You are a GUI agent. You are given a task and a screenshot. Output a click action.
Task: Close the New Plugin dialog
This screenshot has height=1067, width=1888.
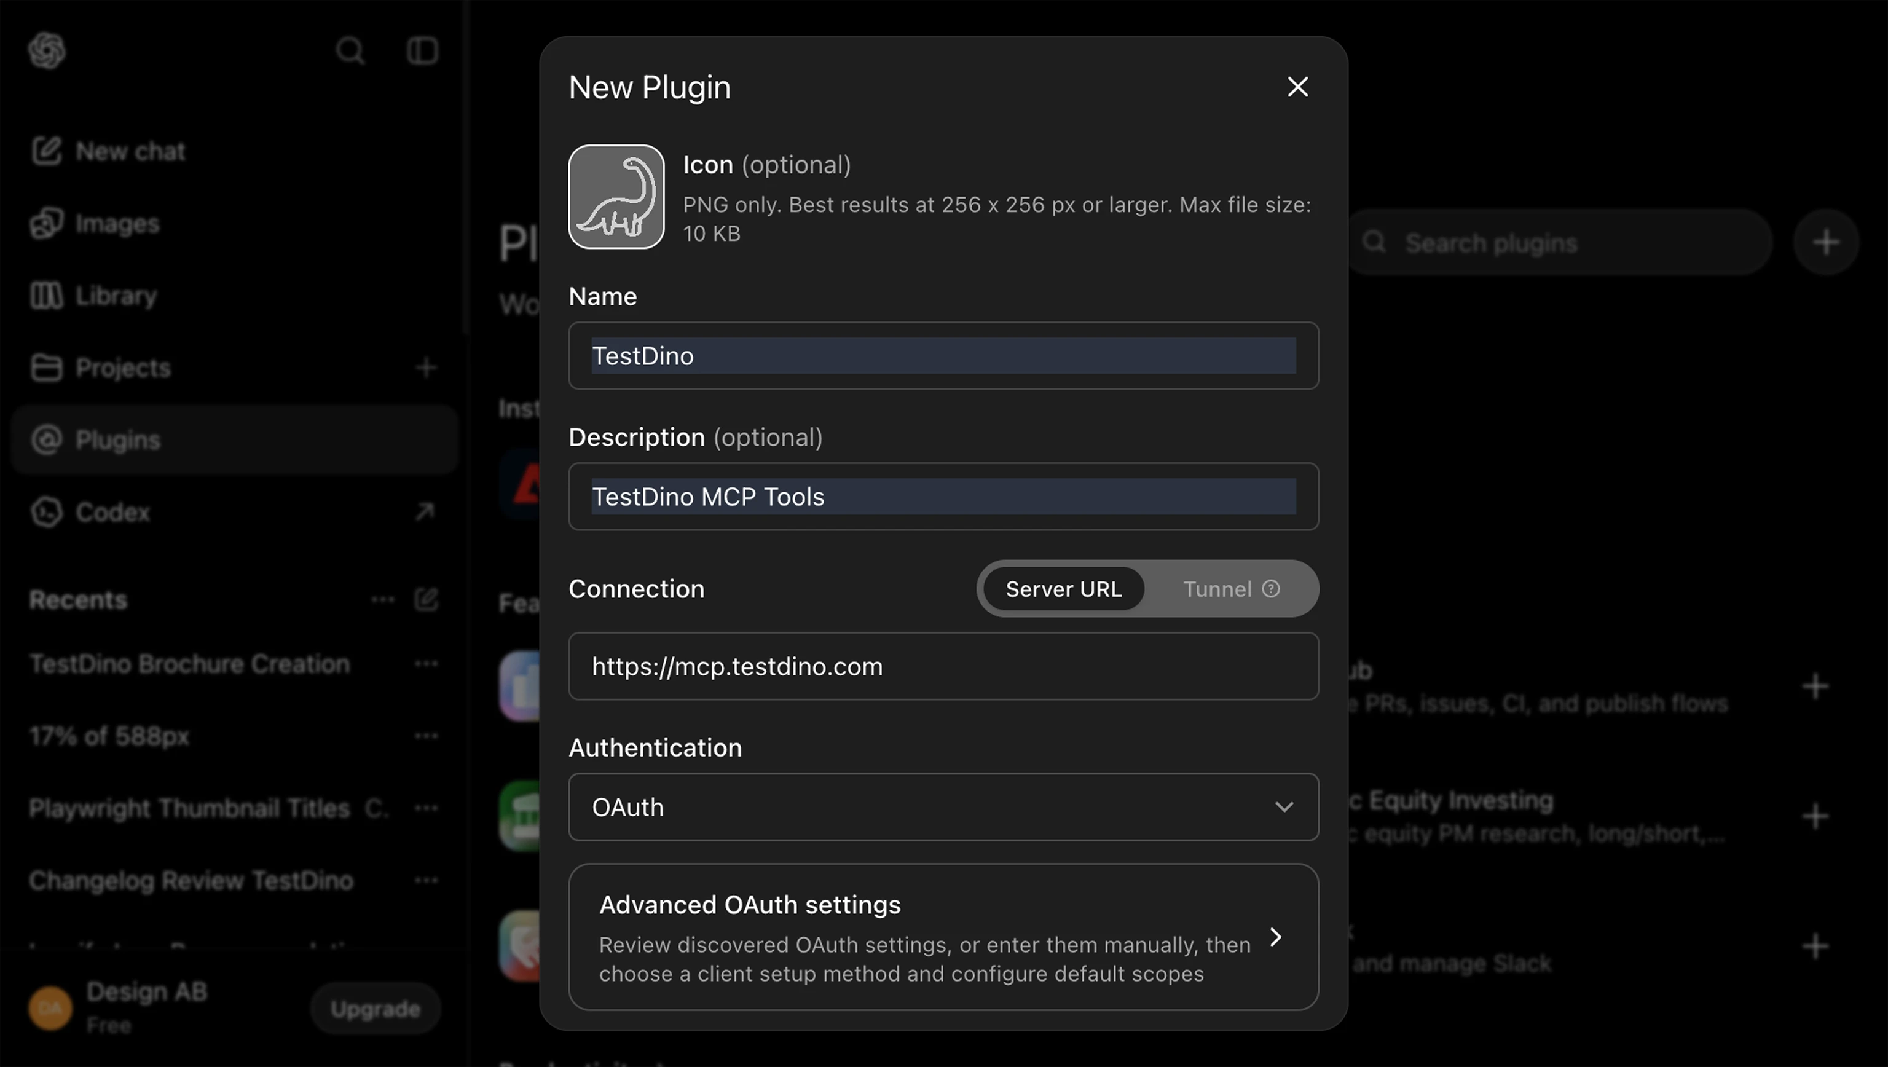1297,87
